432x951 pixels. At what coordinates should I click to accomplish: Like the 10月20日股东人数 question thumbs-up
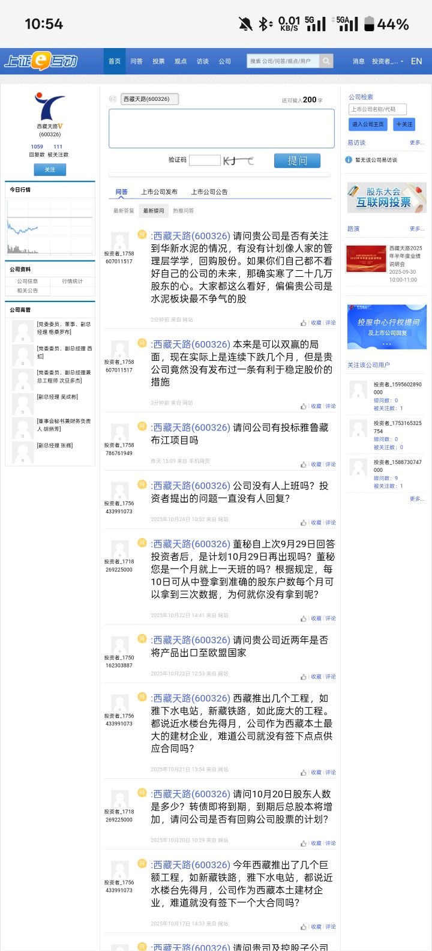point(304,844)
